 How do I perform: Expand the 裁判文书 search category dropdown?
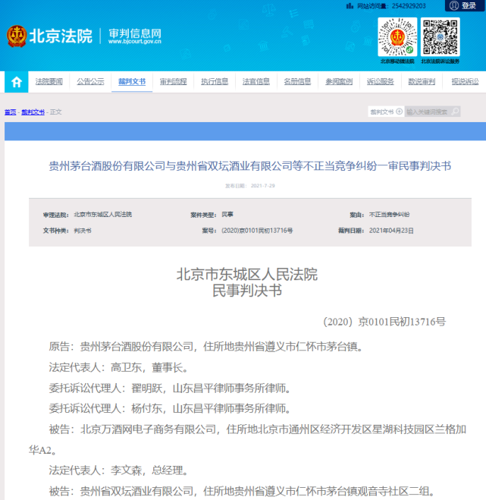[x=386, y=112]
